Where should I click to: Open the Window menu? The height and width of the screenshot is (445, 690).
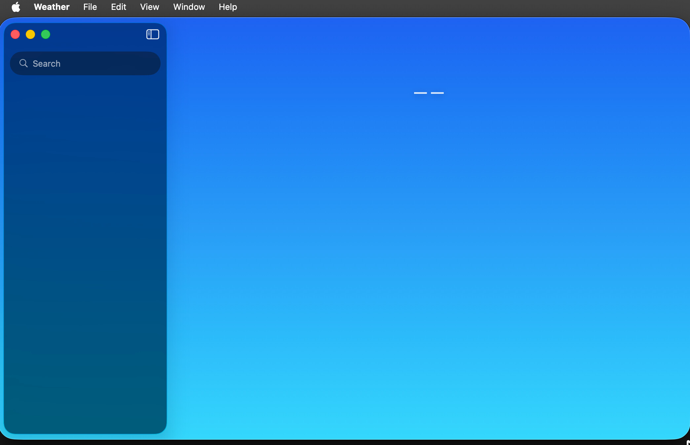(189, 7)
